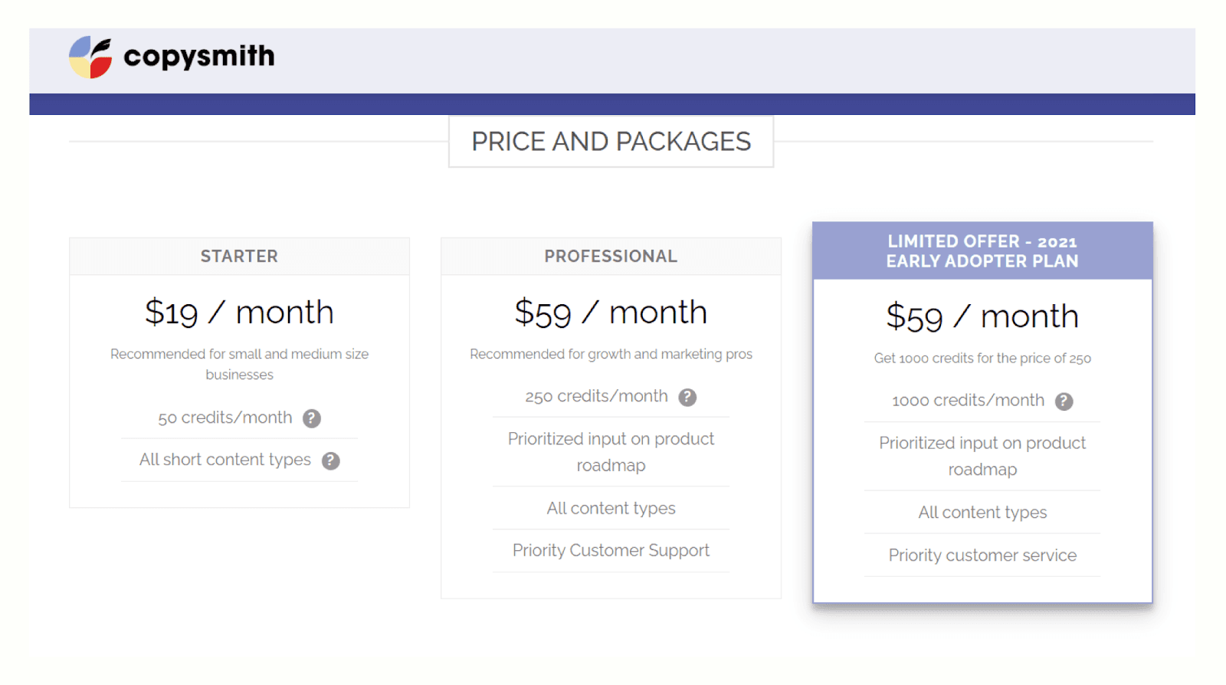The image size is (1226, 685).
Task: Click the help icon beside 50 credits/month
Action: (312, 418)
